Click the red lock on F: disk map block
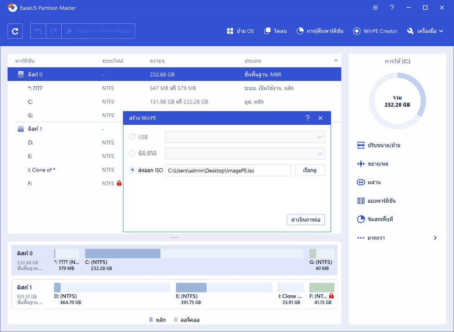Screen dimensions: 454x332 coord(331,296)
